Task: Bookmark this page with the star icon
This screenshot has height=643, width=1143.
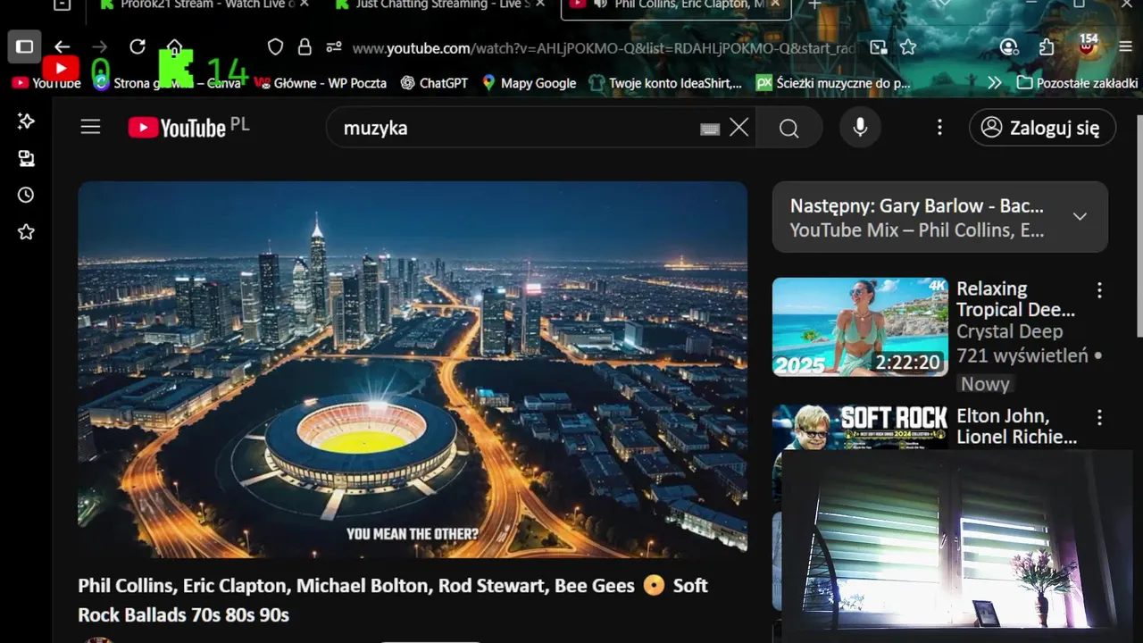Action: pos(908,47)
